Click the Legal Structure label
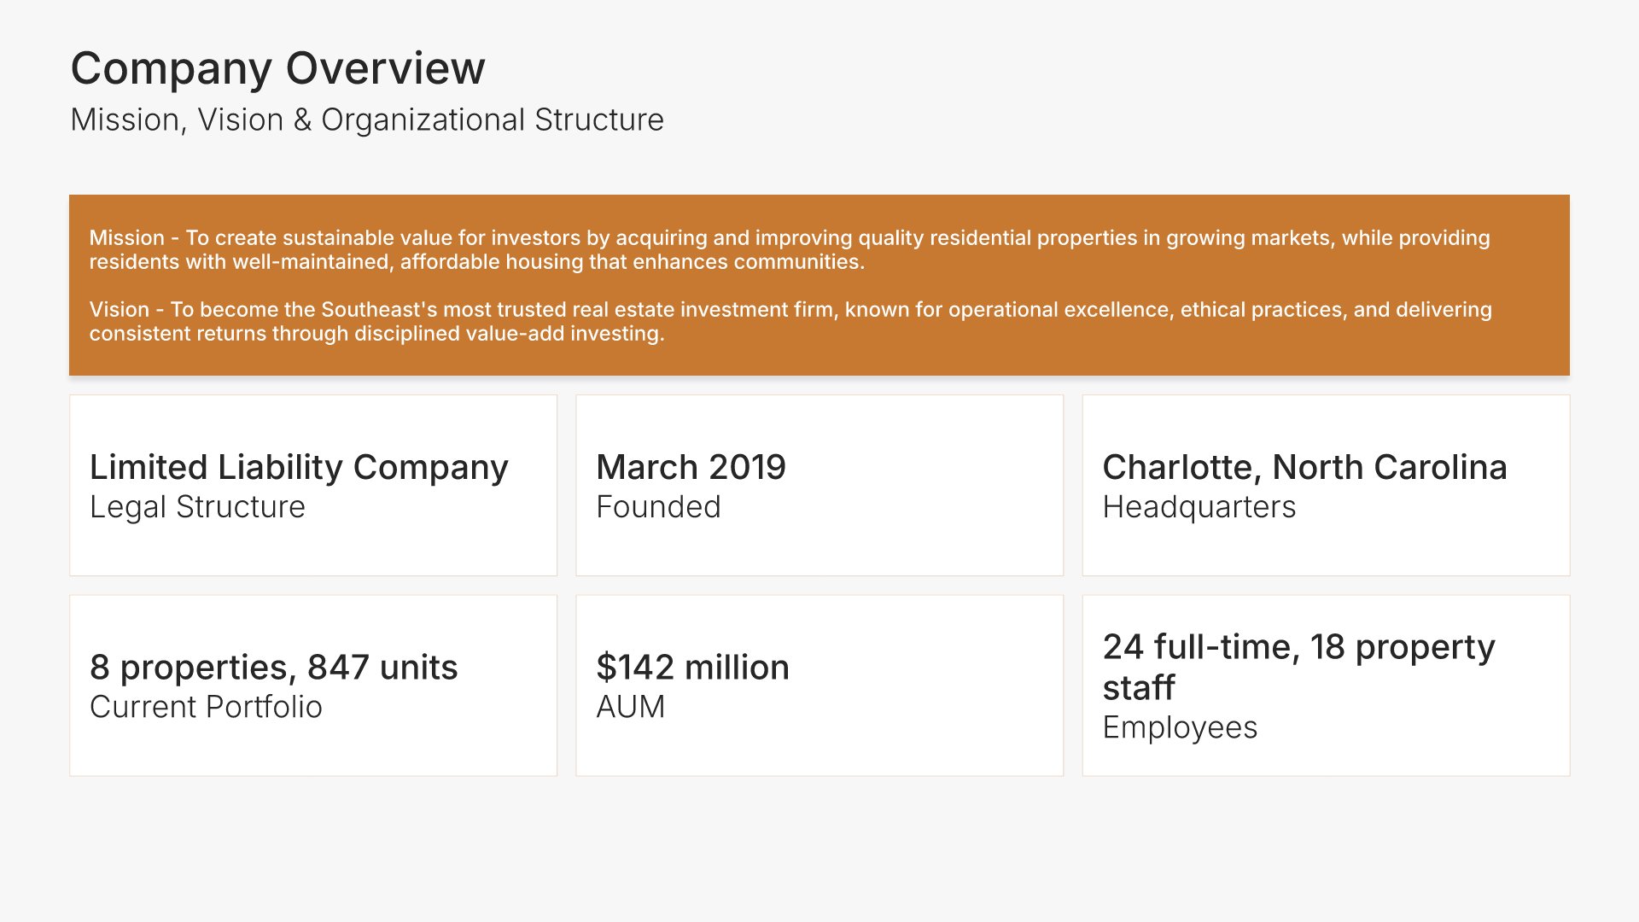This screenshot has width=1639, height=922. (197, 507)
